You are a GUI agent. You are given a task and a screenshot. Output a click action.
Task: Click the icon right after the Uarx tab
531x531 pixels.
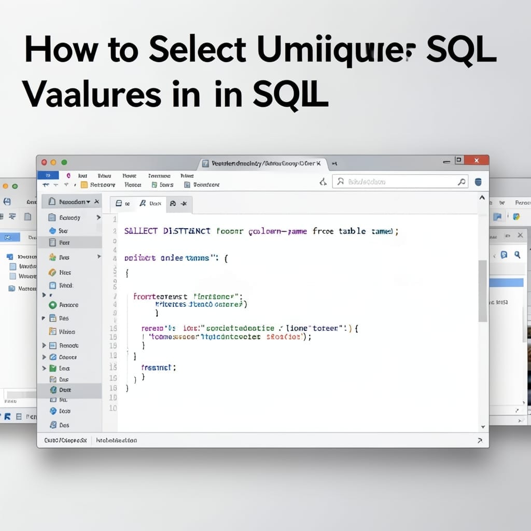[173, 203]
